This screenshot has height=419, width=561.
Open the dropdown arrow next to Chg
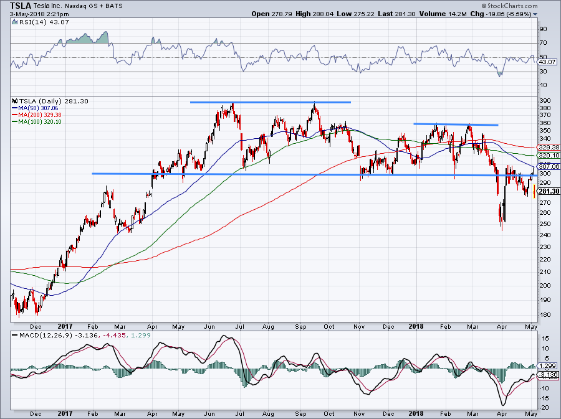coord(535,14)
